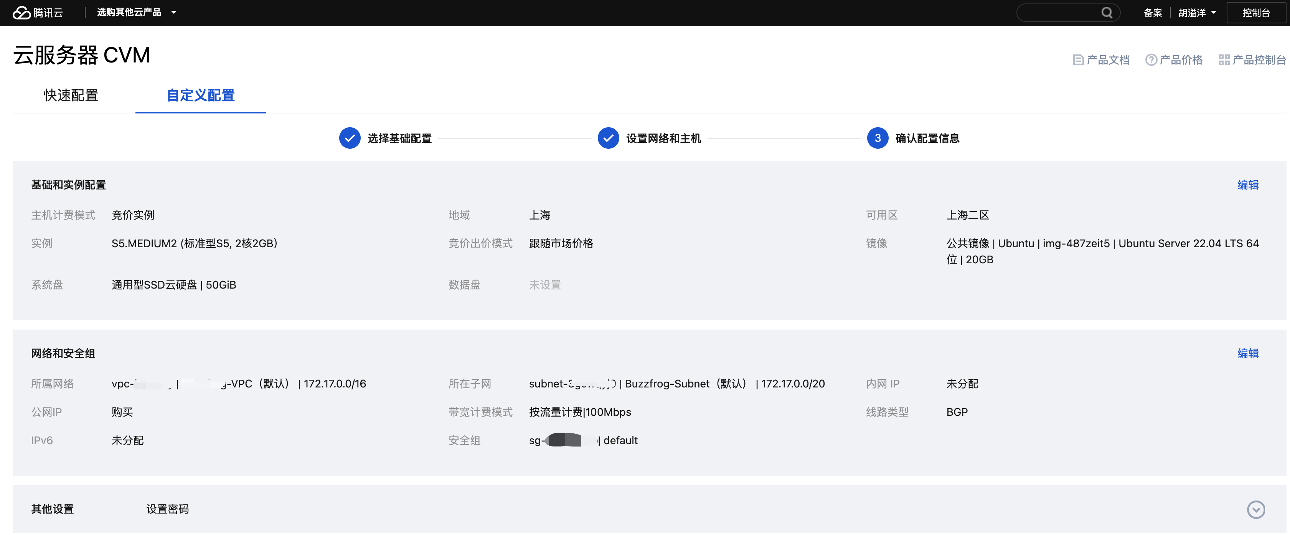The height and width of the screenshot is (535, 1290).
Task: Click the 上海二区 zone value
Action: coord(968,215)
